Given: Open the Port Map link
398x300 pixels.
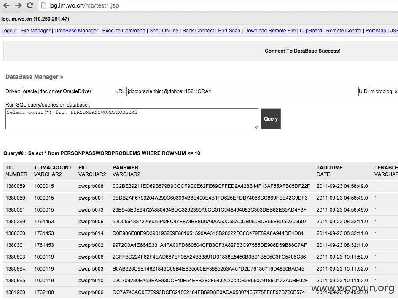Looking at the screenshot, I should 376,31.
